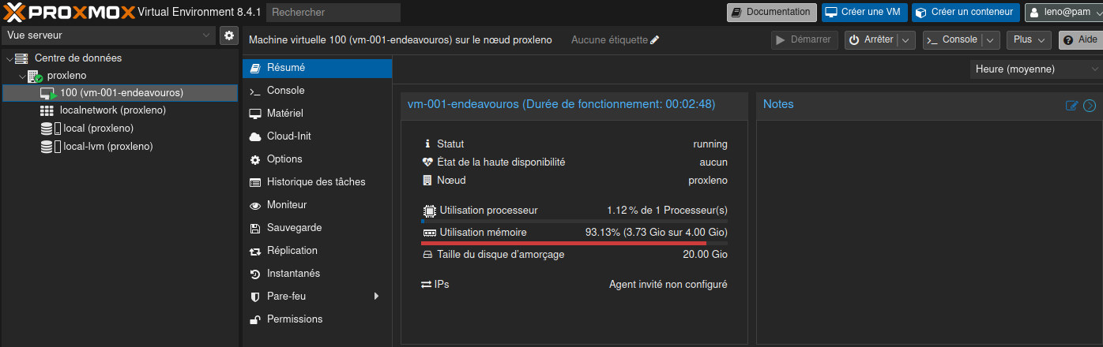
Task: Expand the Heure (moyenne) timeframe selector
Action: tap(1036, 69)
